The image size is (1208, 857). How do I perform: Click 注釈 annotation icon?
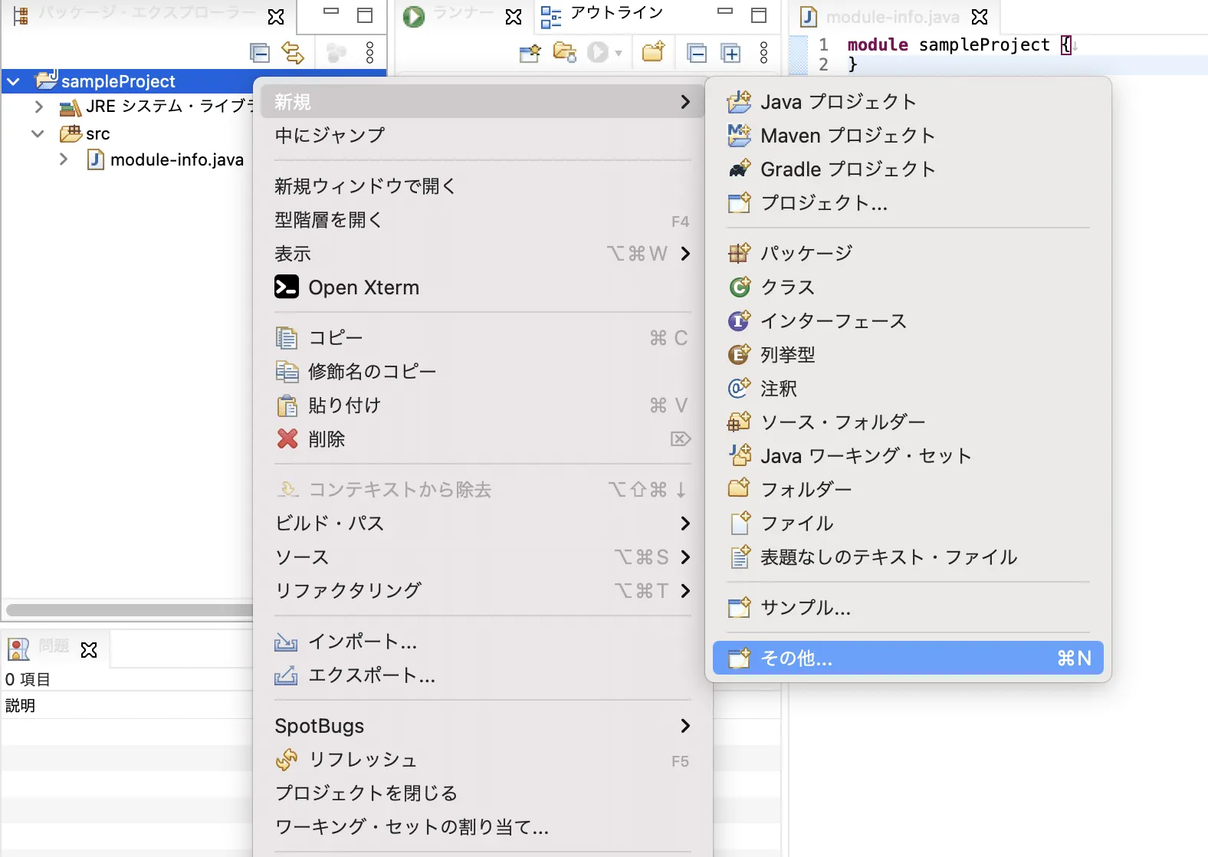tap(739, 389)
